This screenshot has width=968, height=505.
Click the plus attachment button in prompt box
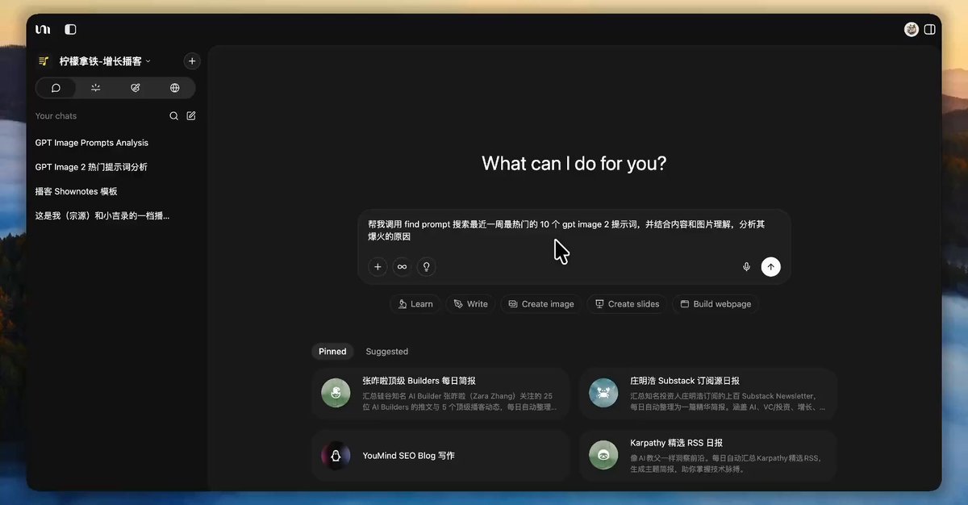(378, 267)
